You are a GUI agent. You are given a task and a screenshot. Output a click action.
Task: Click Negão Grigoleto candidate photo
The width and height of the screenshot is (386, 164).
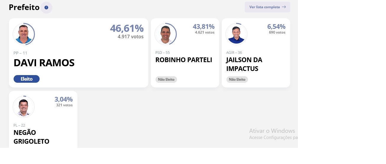coord(24,107)
